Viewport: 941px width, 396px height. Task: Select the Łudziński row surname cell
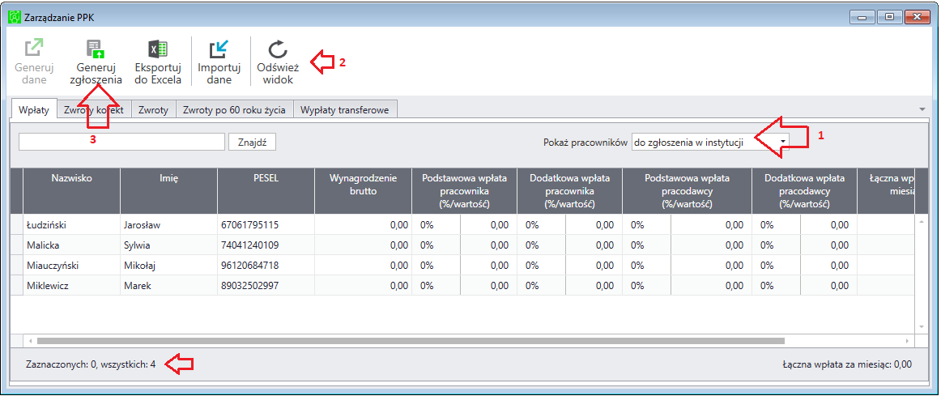[71, 225]
